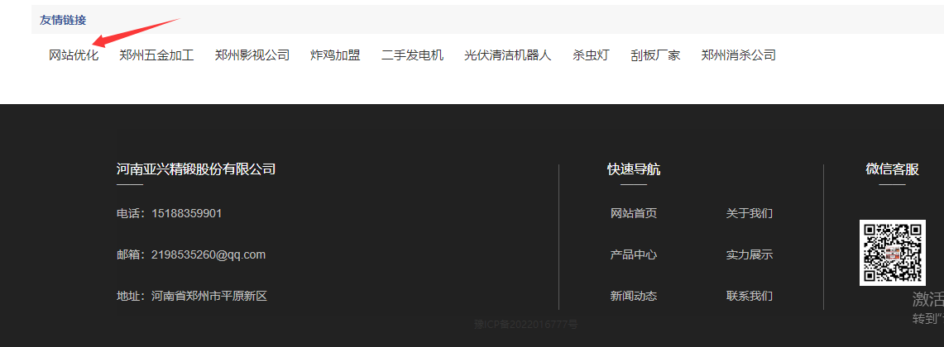Visit the 刮板厂家 link

(x=655, y=55)
